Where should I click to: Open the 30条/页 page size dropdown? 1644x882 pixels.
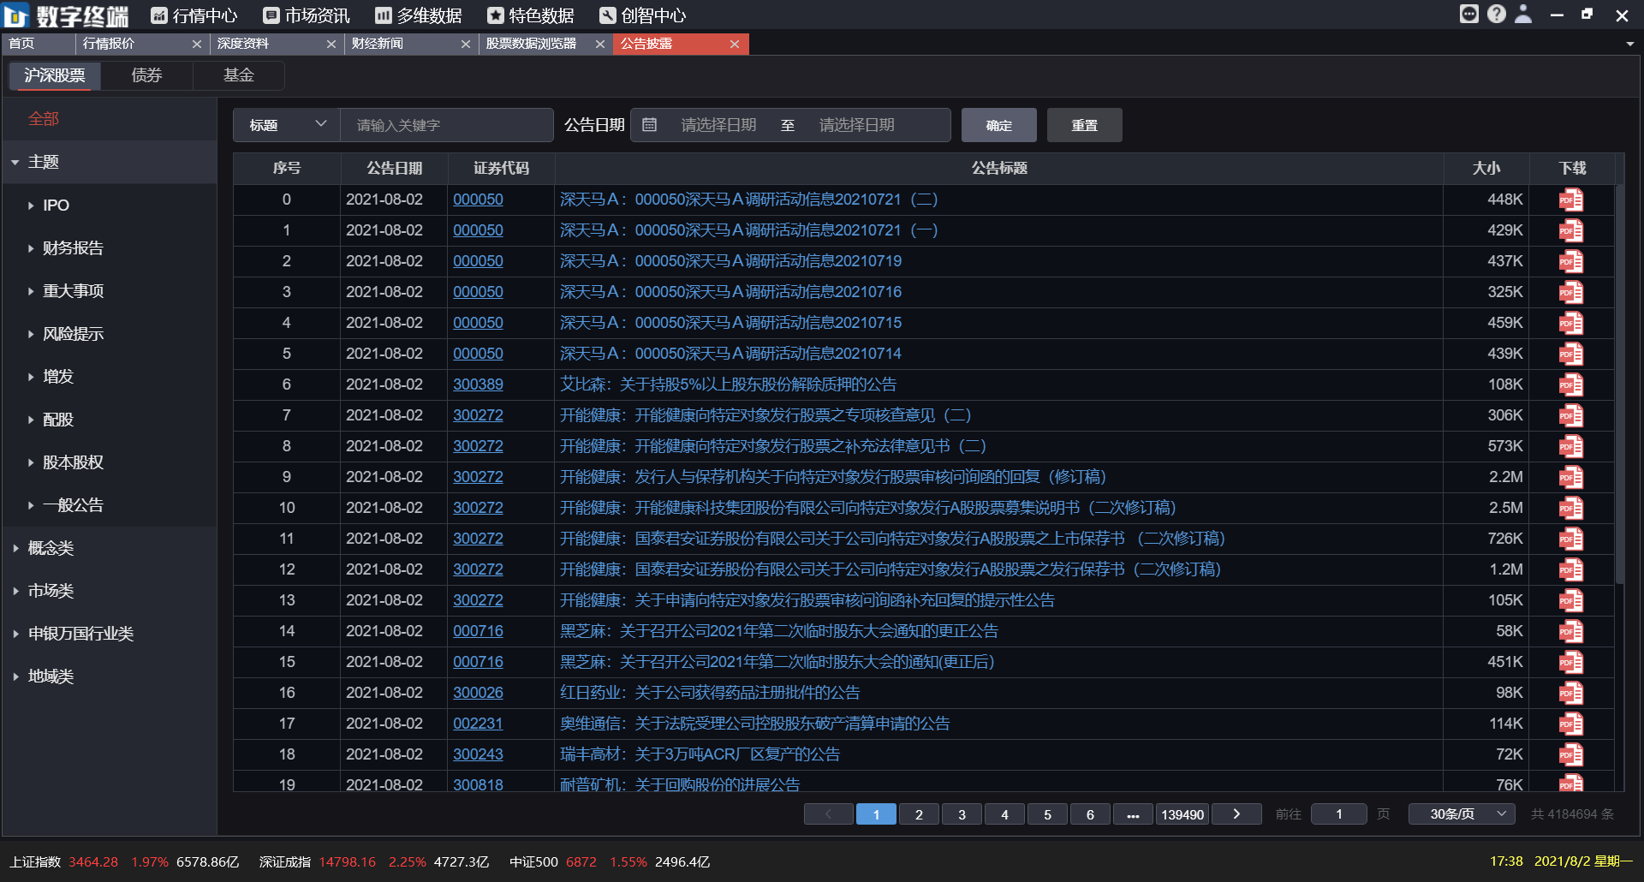pyautogui.click(x=1461, y=813)
